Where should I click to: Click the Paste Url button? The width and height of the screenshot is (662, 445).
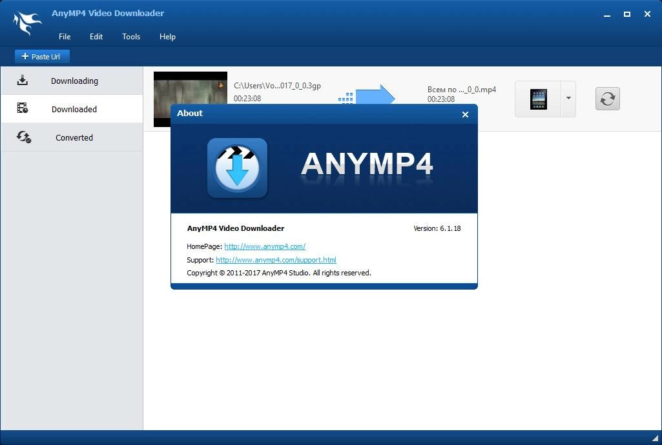pos(42,57)
